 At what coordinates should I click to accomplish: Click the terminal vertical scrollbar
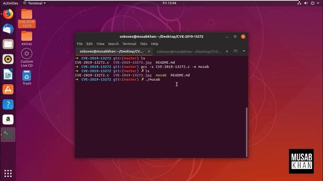247,132
